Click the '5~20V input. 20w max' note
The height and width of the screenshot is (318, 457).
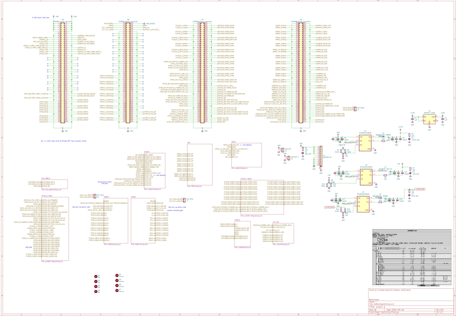[x=41, y=17]
